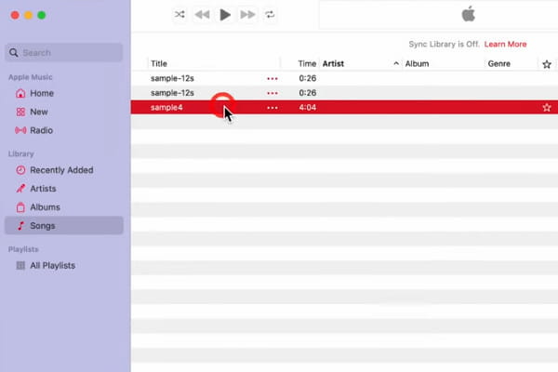
Task: Focus the Search field
Action: (64, 53)
